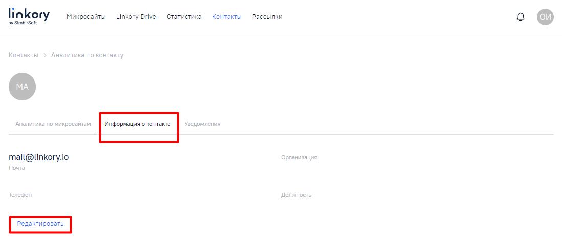Click the Редактировать link
This screenshot has width=562, height=240.
click(x=40, y=224)
